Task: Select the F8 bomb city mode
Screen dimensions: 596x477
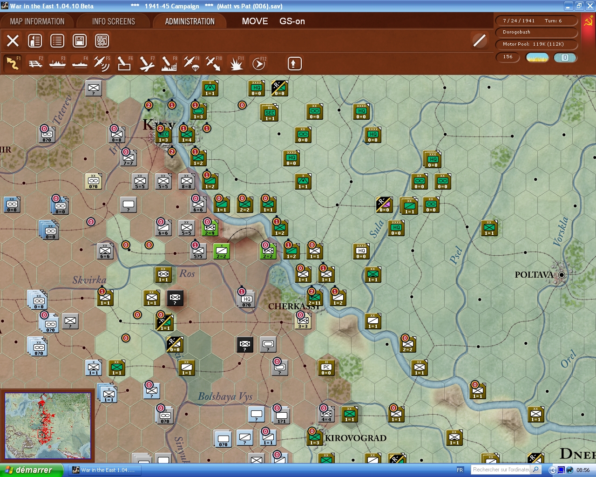Action: click(x=169, y=63)
